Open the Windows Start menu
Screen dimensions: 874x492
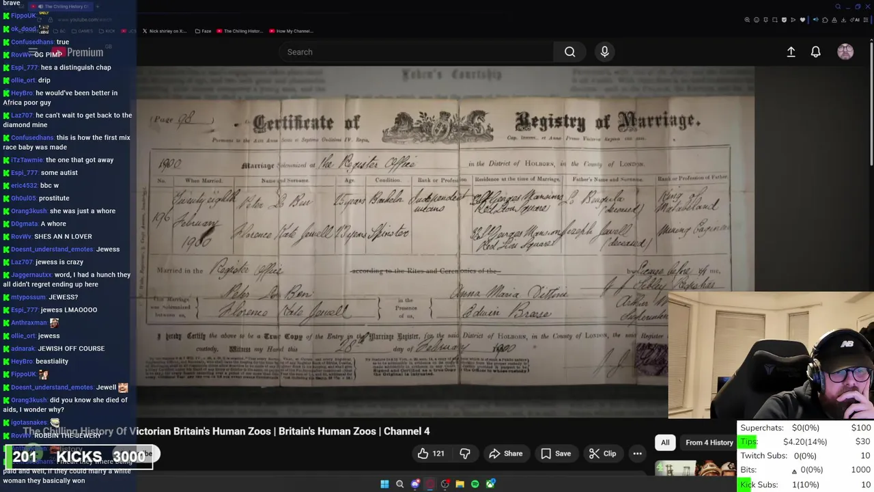384,484
